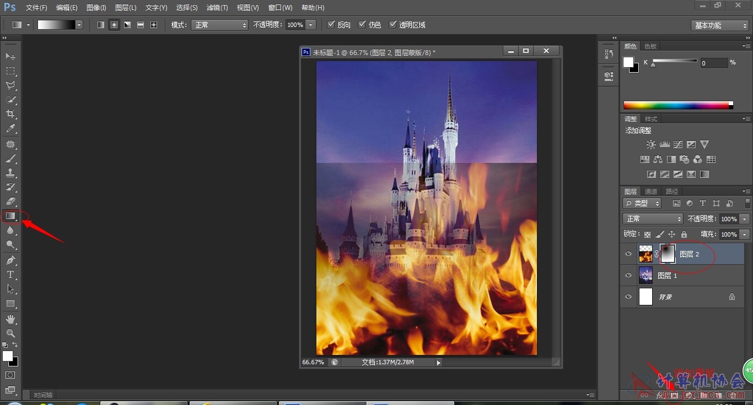The image size is (753, 405).
Task: Choose the radial gradient style
Action: click(x=114, y=25)
